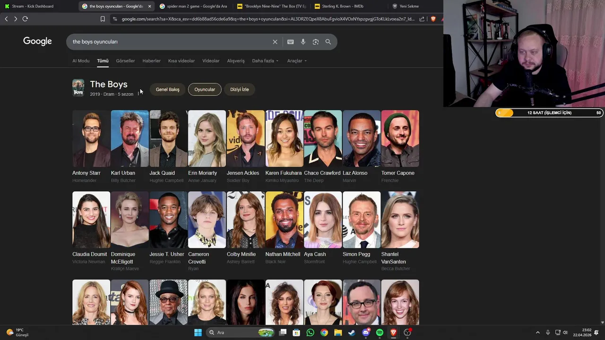Expand the Daha fazla dropdown
The image size is (605, 340).
click(x=265, y=61)
